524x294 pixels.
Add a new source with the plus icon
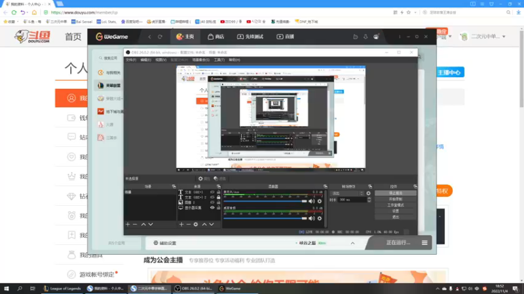tap(181, 224)
